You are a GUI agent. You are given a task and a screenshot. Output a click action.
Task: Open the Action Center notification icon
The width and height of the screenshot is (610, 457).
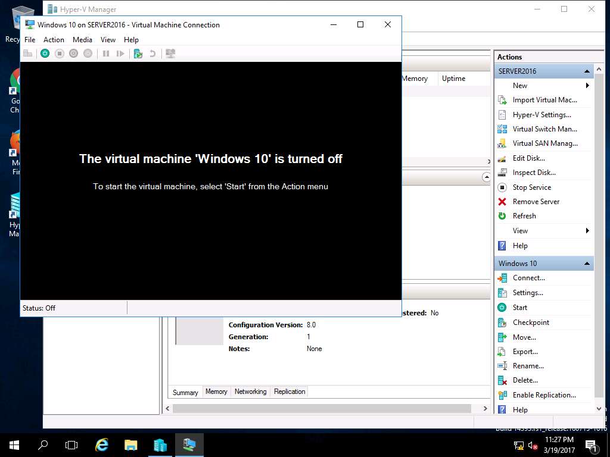point(591,446)
